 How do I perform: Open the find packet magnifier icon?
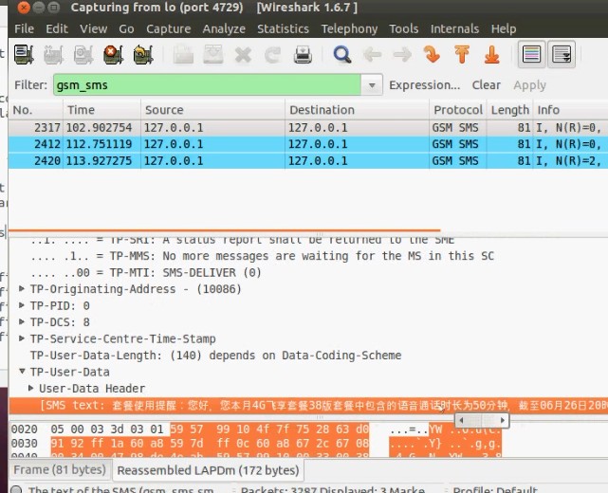342,54
